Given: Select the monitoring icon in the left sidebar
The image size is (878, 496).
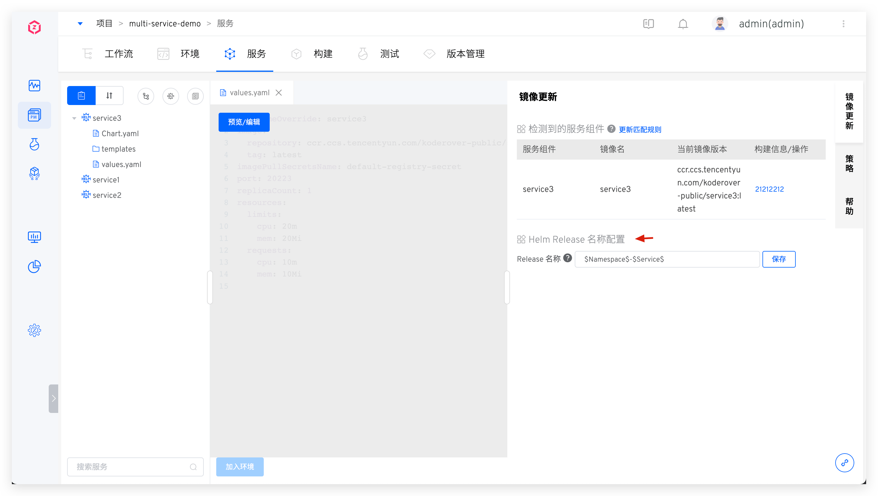Looking at the screenshot, I should [34, 85].
